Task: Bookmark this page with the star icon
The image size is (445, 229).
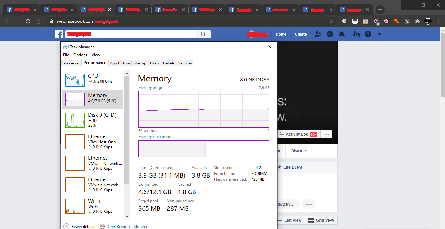Action: (x=331, y=21)
